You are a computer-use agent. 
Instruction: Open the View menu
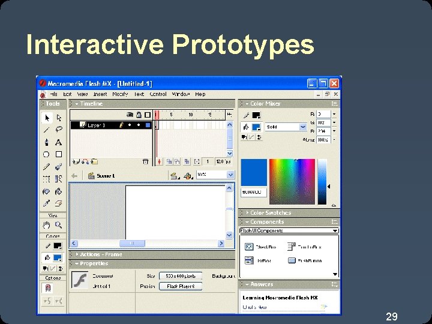[x=82, y=94]
